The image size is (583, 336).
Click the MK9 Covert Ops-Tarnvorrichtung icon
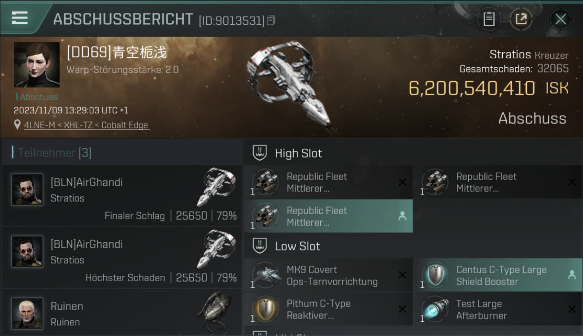pyautogui.click(x=266, y=275)
